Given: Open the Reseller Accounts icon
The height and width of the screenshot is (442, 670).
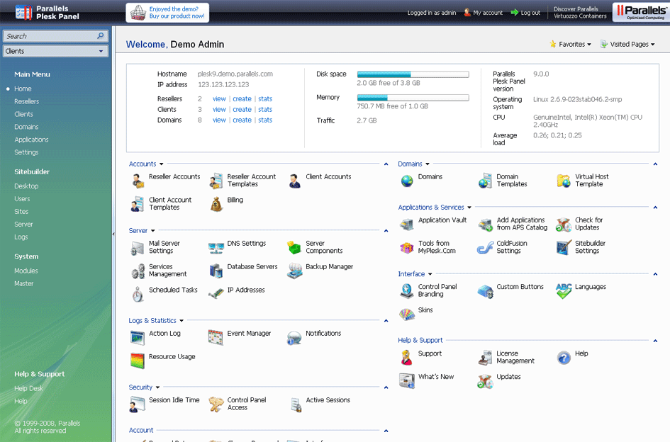Looking at the screenshot, I should [138, 181].
